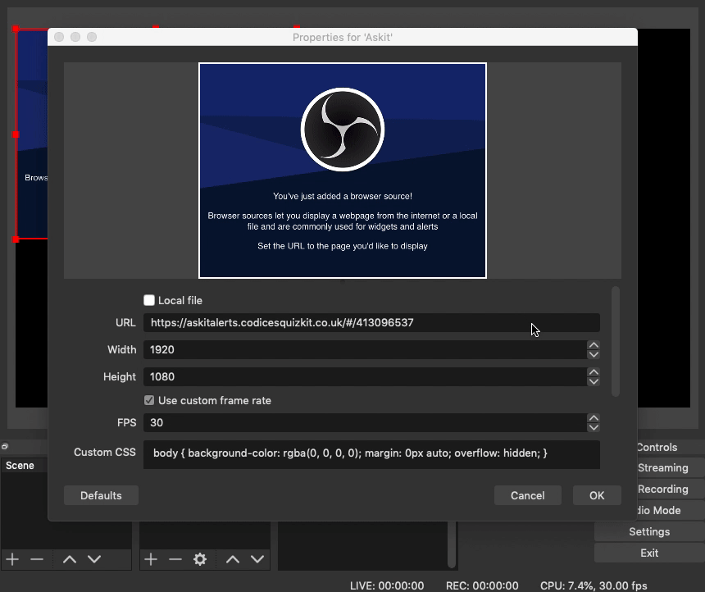Click the browser source preview image
Screen dimensions: 705x592
click(343, 171)
